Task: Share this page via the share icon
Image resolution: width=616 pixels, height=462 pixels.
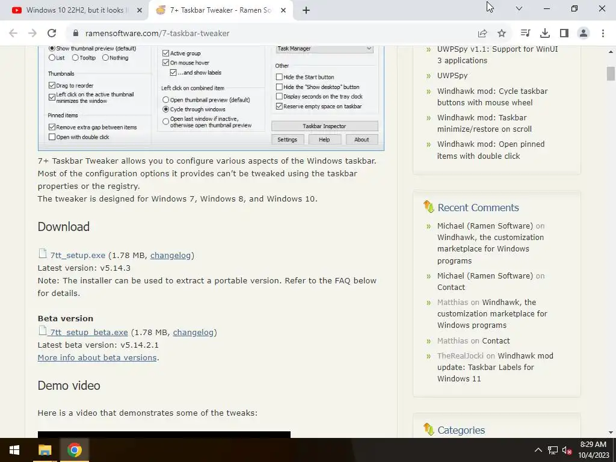Action: pyautogui.click(x=482, y=33)
